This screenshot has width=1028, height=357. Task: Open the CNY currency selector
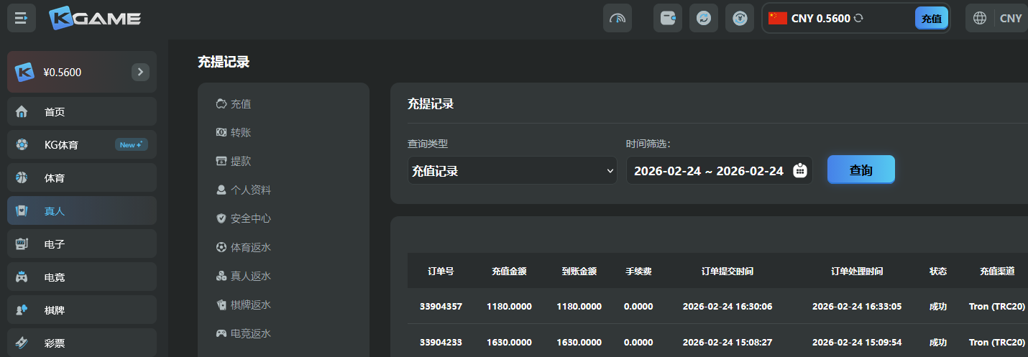point(1010,18)
